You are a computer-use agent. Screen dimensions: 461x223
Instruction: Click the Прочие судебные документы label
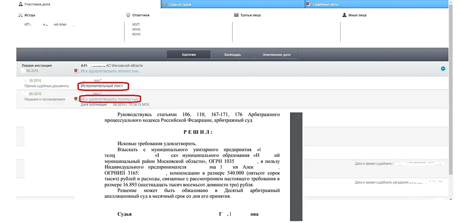[x=46, y=86]
